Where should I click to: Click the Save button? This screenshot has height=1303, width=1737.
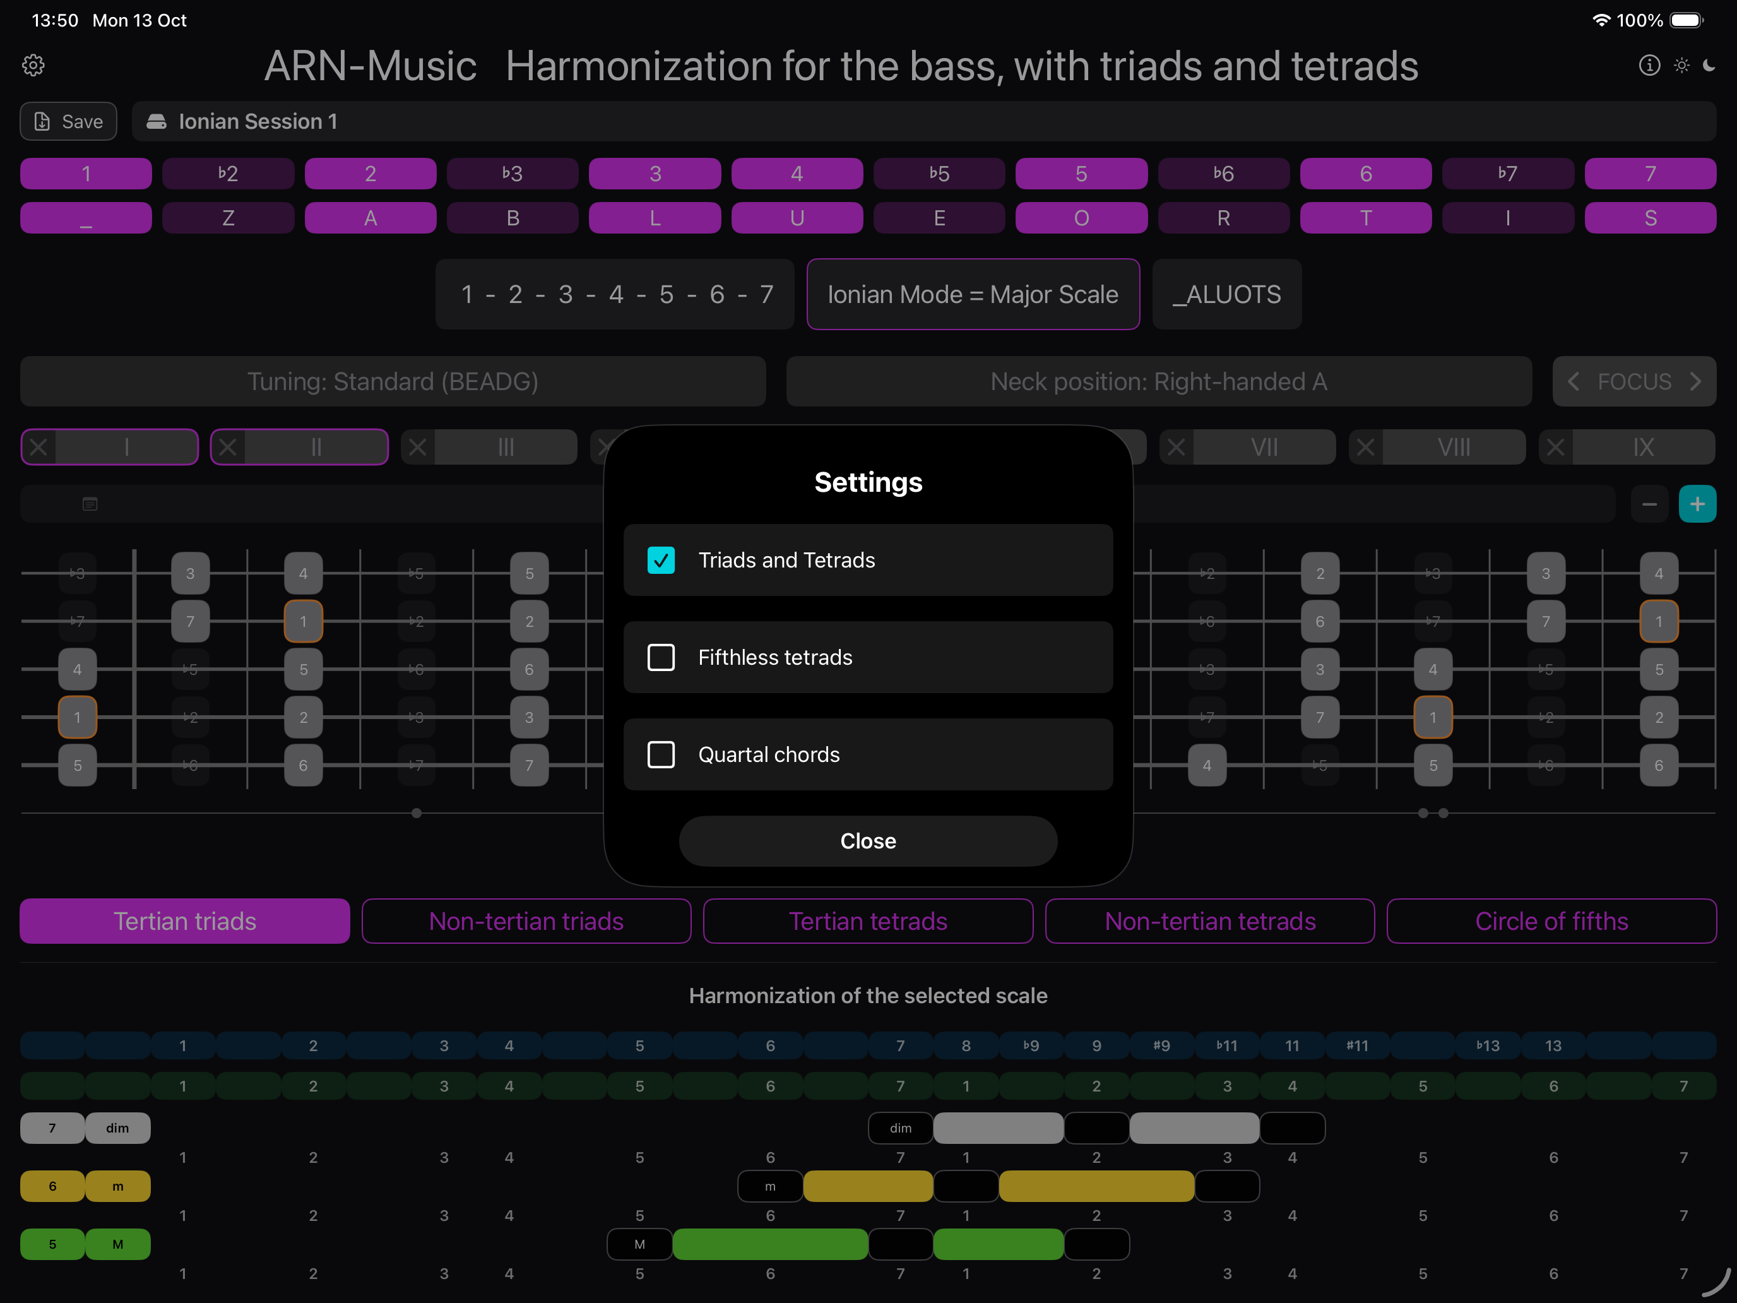pos(68,122)
